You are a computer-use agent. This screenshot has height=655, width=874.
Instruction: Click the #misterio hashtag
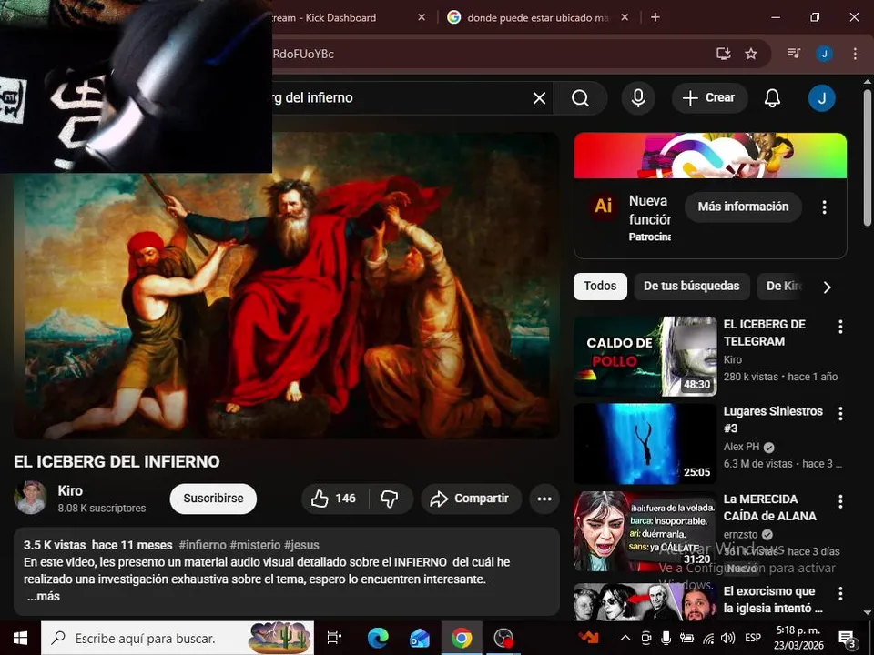(x=255, y=545)
